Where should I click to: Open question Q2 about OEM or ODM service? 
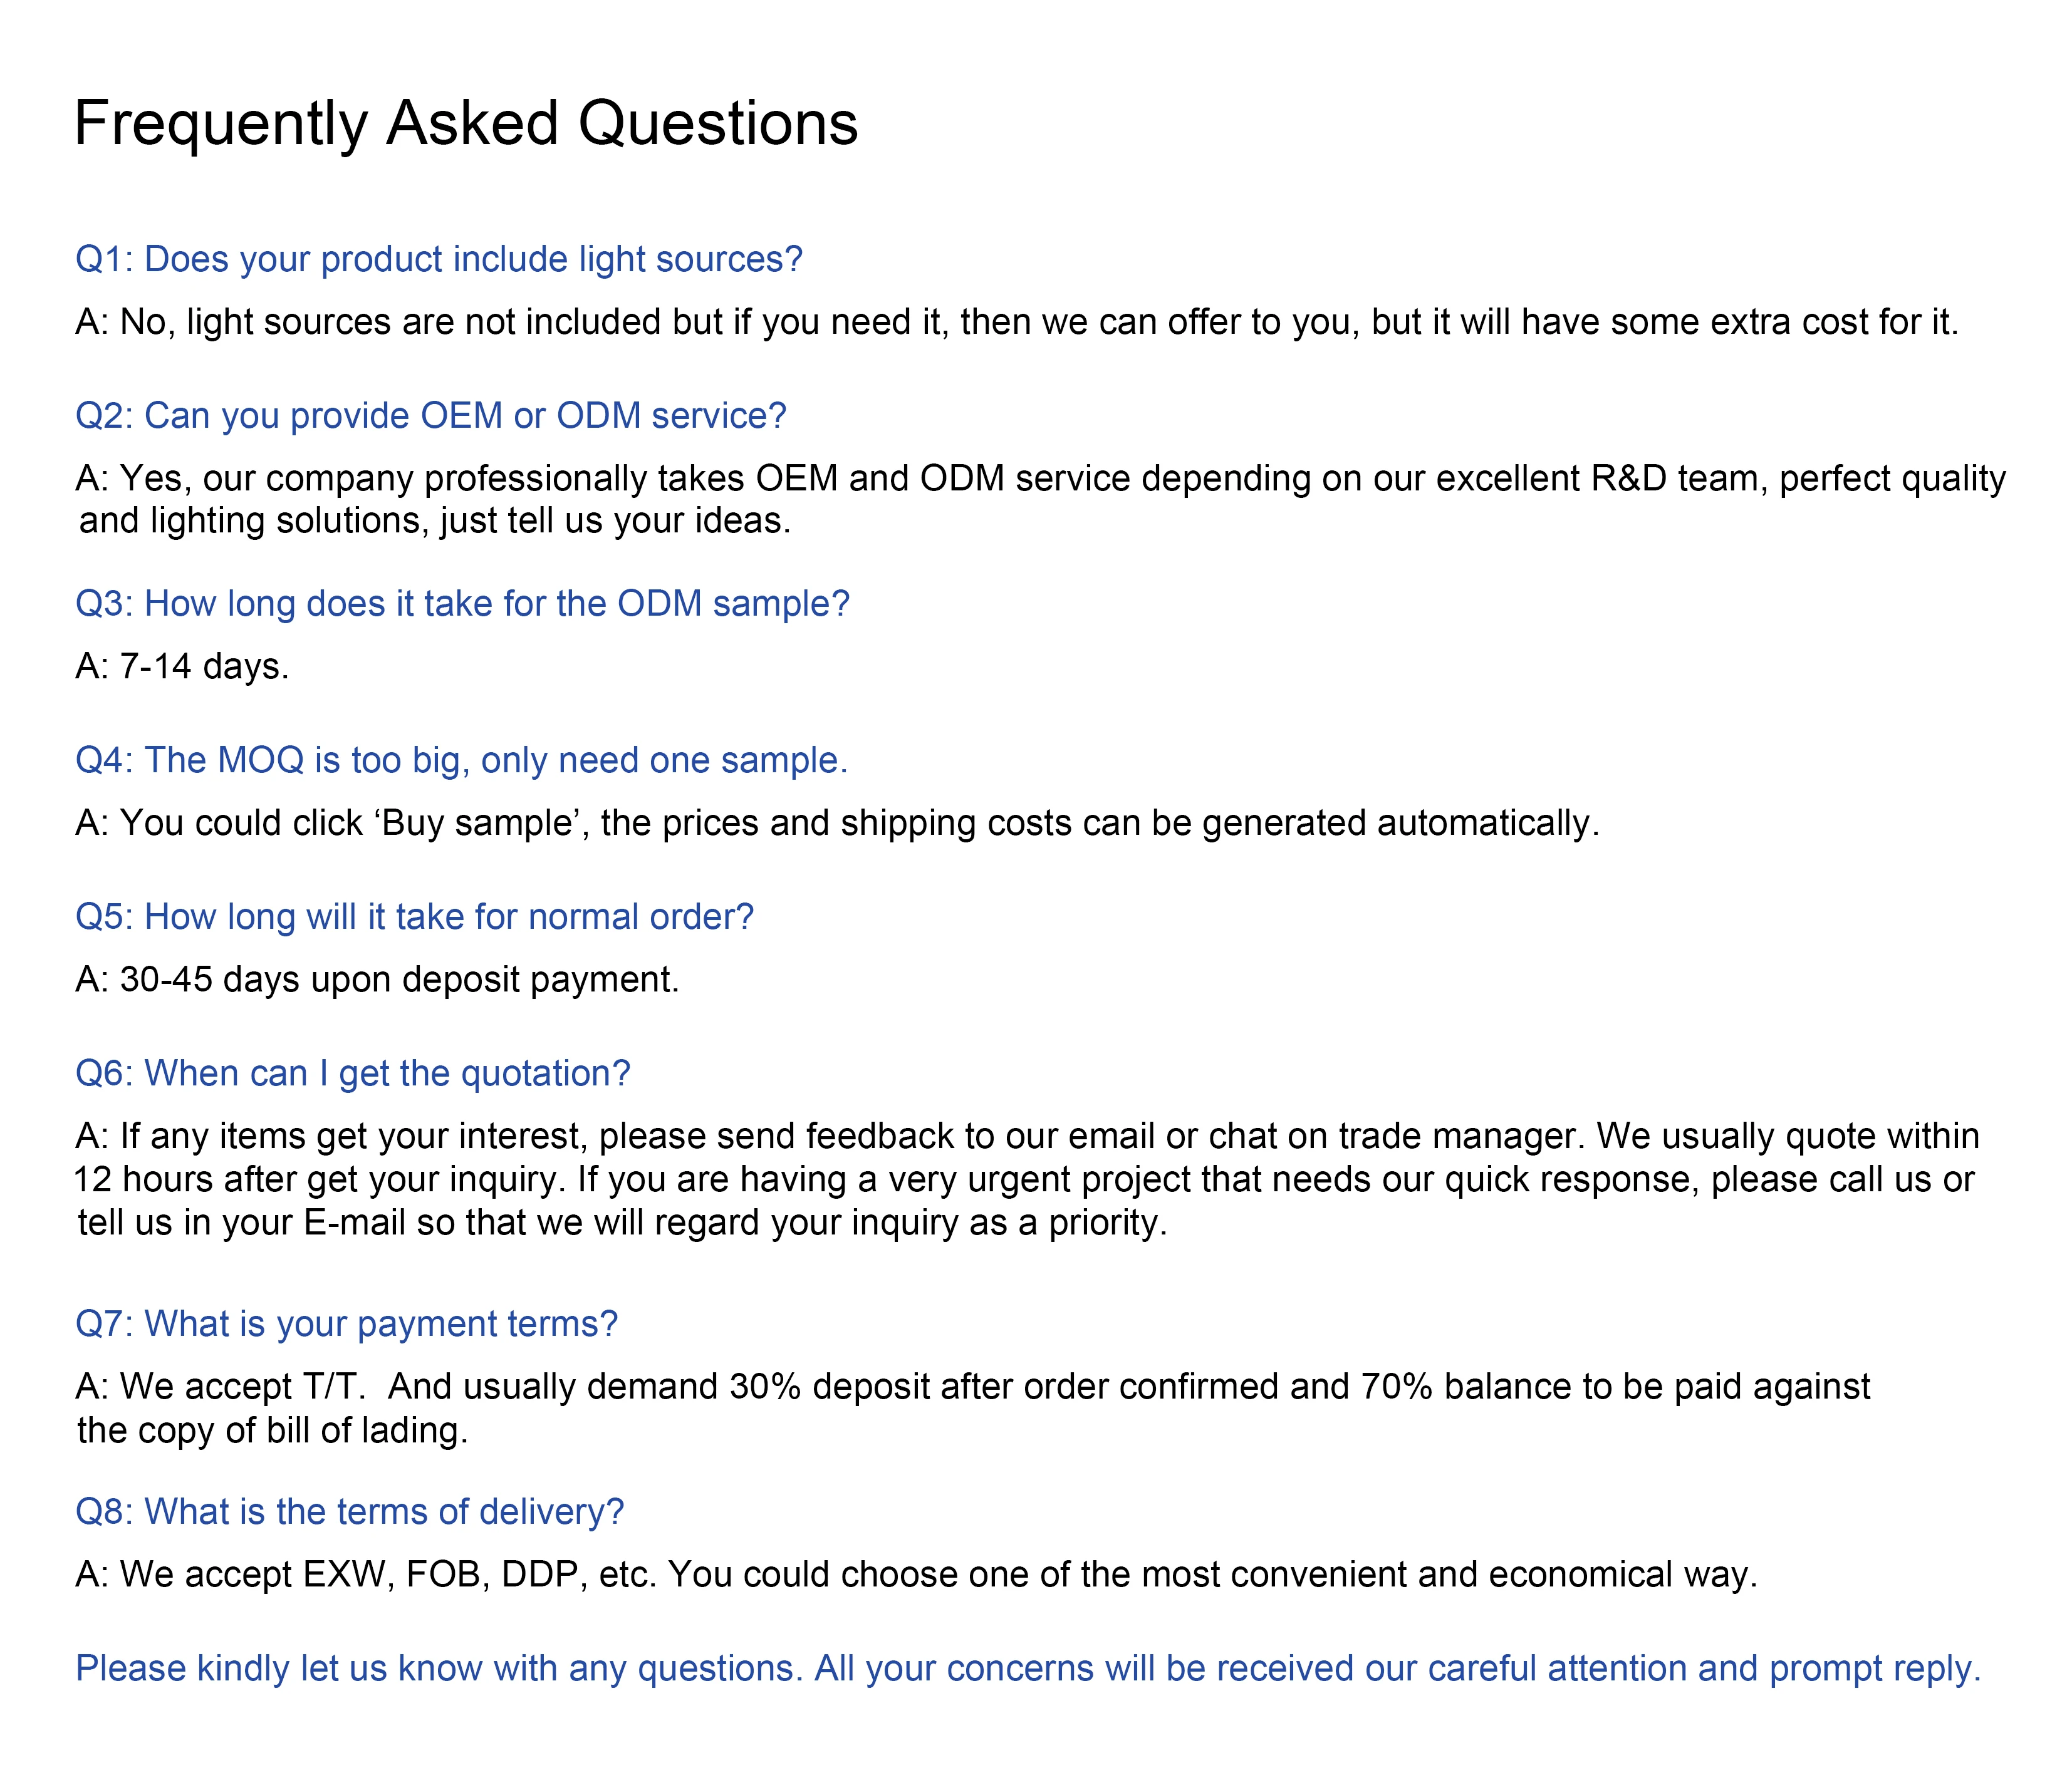(431, 416)
